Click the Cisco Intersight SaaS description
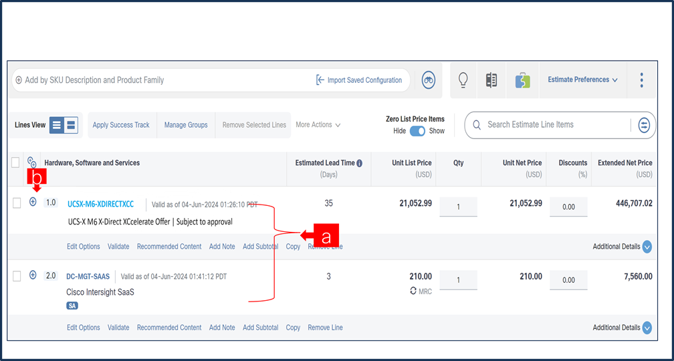 pyautogui.click(x=100, y=292)
